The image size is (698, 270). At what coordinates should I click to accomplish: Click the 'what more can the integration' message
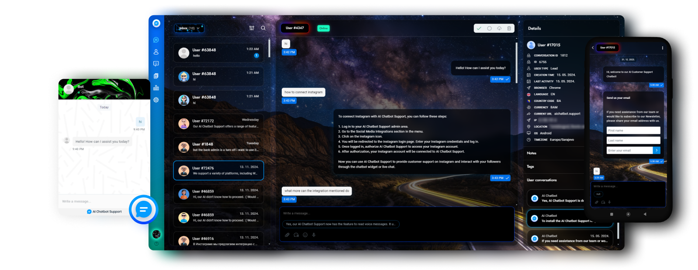(x=317, y=191)
